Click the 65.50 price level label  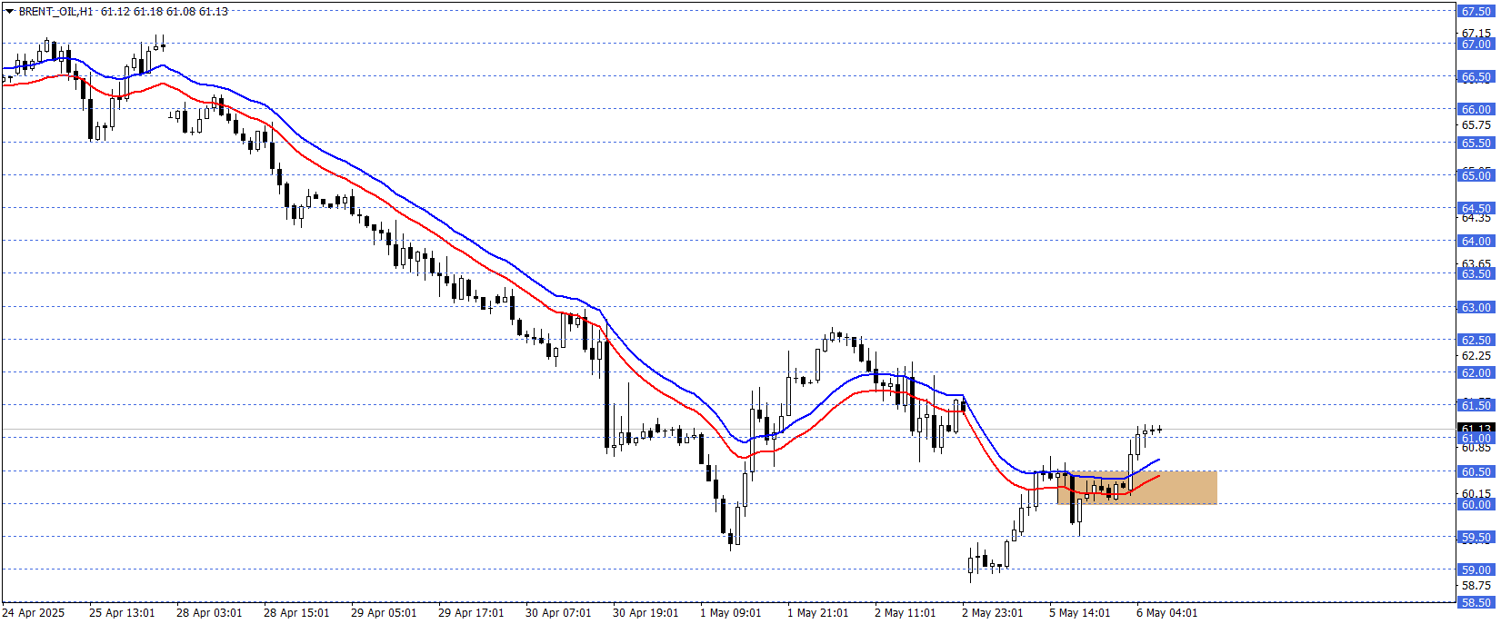click(x=1477, y=143)
